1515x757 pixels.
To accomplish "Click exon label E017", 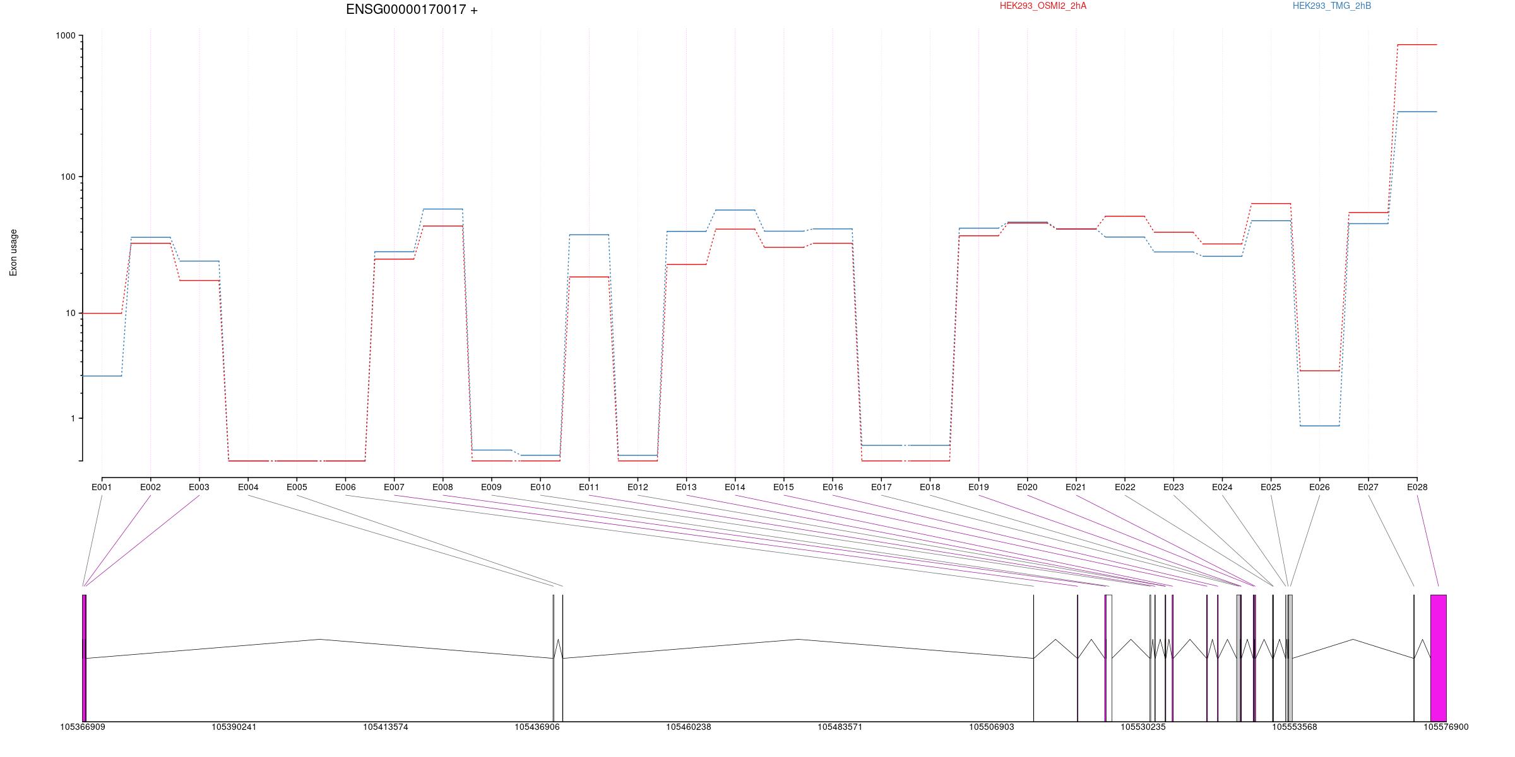I will 881,487.
